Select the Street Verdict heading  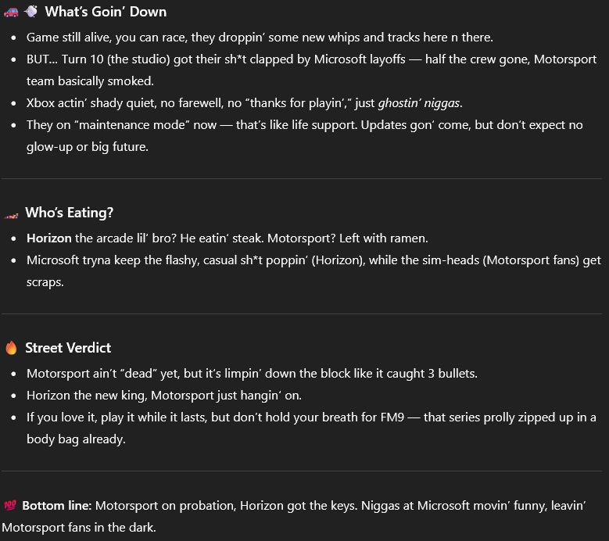[x=68, y=348]
